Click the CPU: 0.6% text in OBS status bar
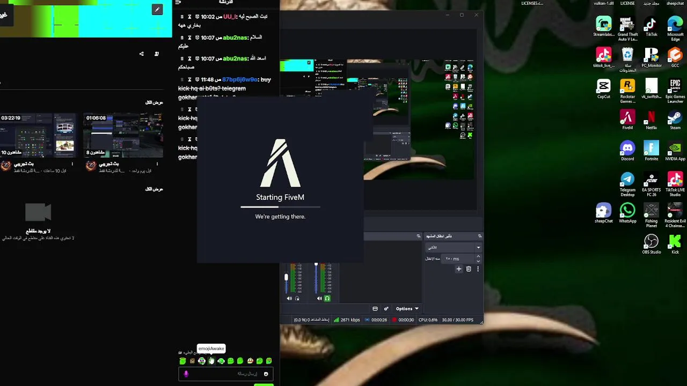 point(428,320)
